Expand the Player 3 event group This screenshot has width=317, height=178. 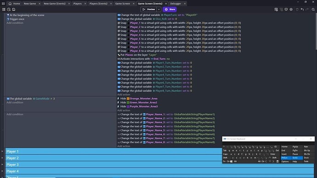point(2,165)
